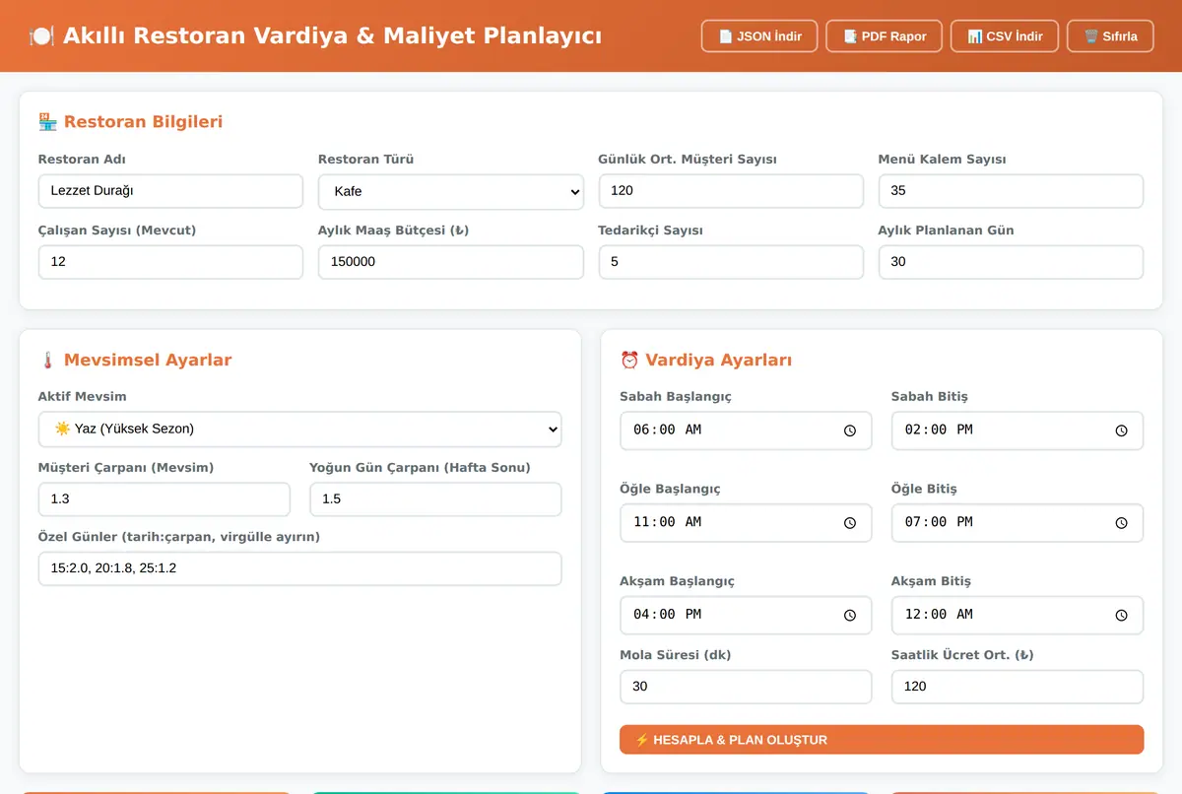Run HESAPLA & PLAN OLUŞTUR

[882, 740]
